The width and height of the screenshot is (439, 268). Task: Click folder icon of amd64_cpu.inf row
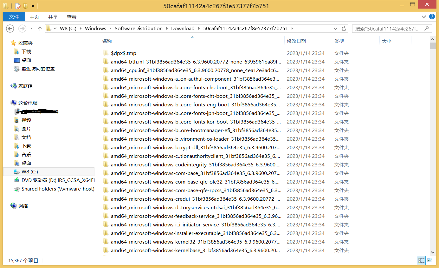click(x=106, y=70)
